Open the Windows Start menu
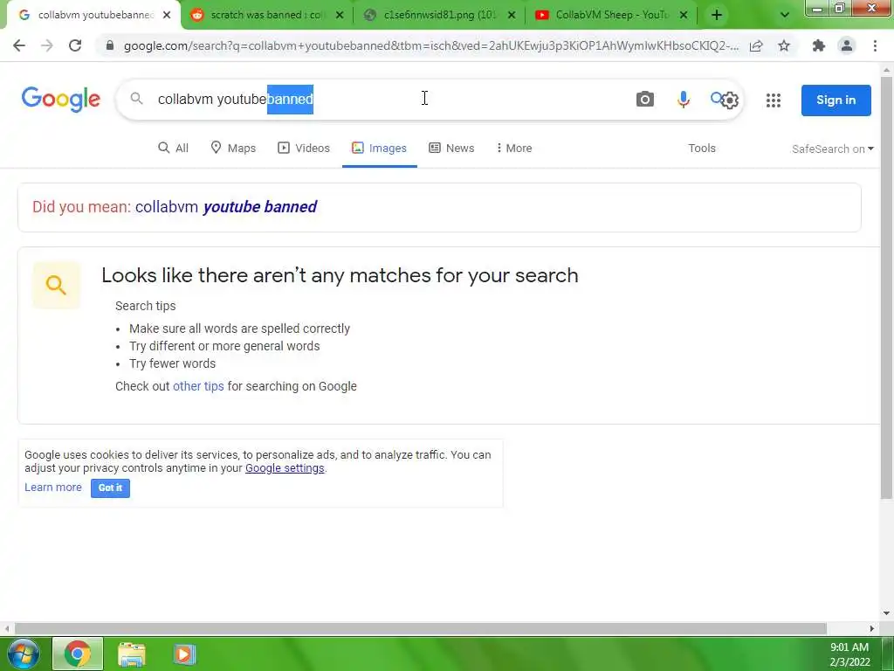This screenshot has width=894, height=671. 24,654
